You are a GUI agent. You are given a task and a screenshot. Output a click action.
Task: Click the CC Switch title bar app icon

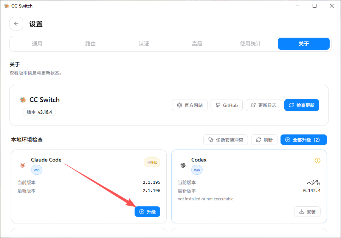(x=6, y=6)
